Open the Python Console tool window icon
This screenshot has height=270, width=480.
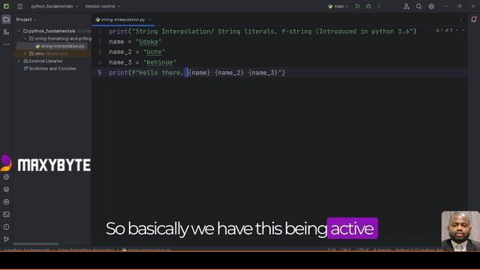(x=6, y=177)
